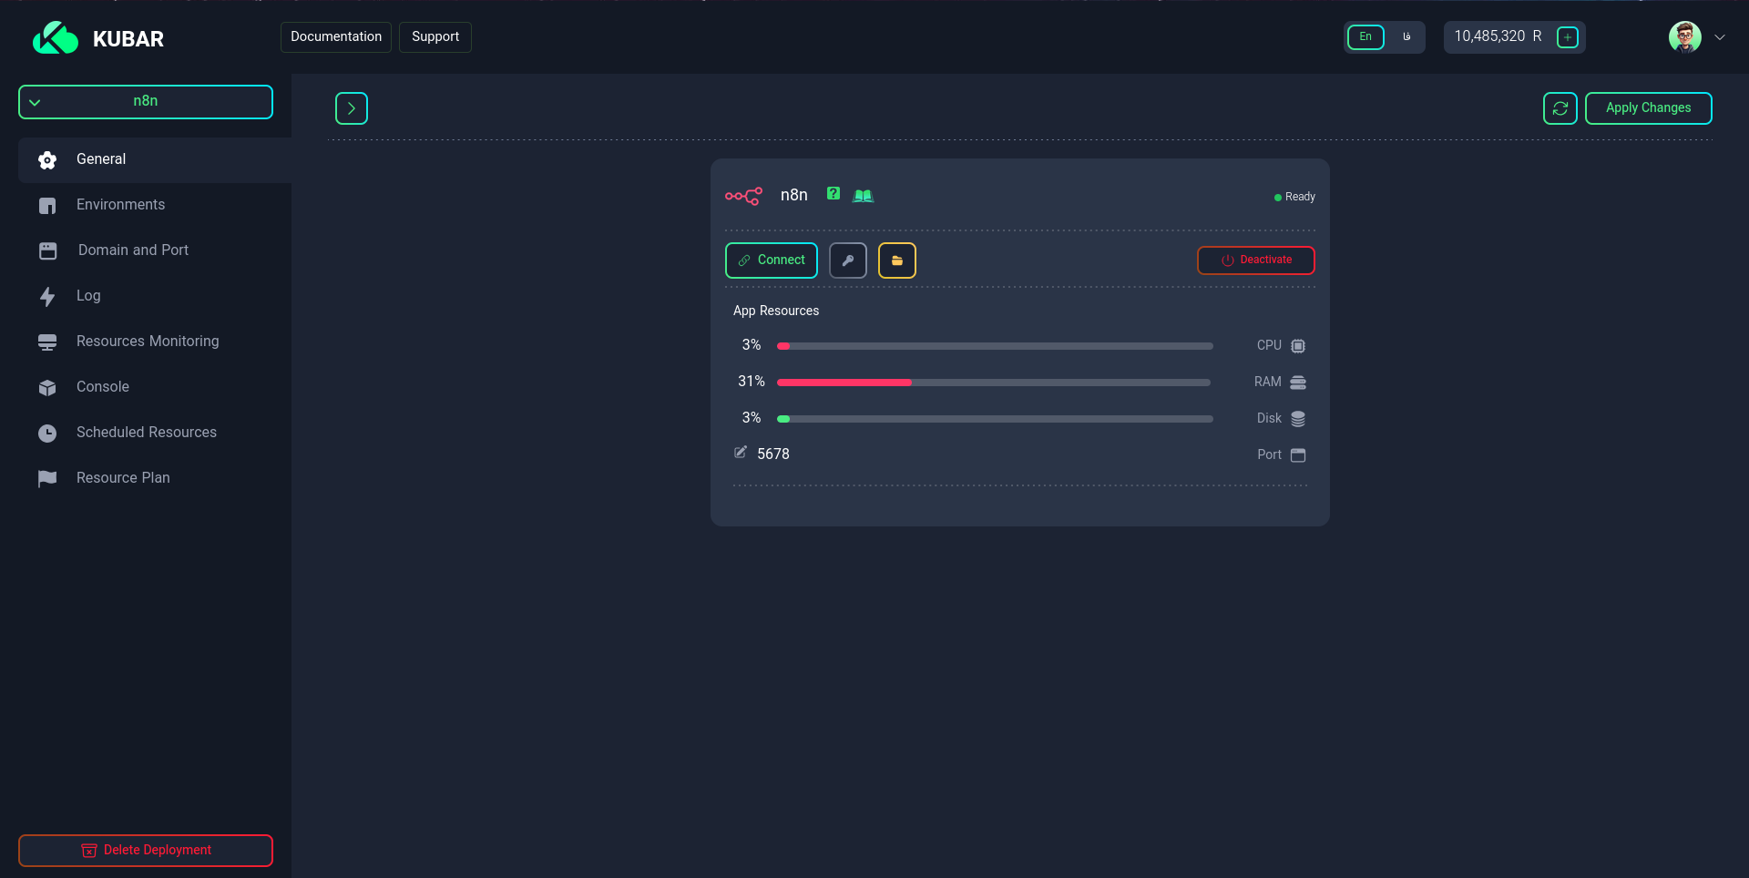Click the user avatar picture

[x=1685, y=37]
